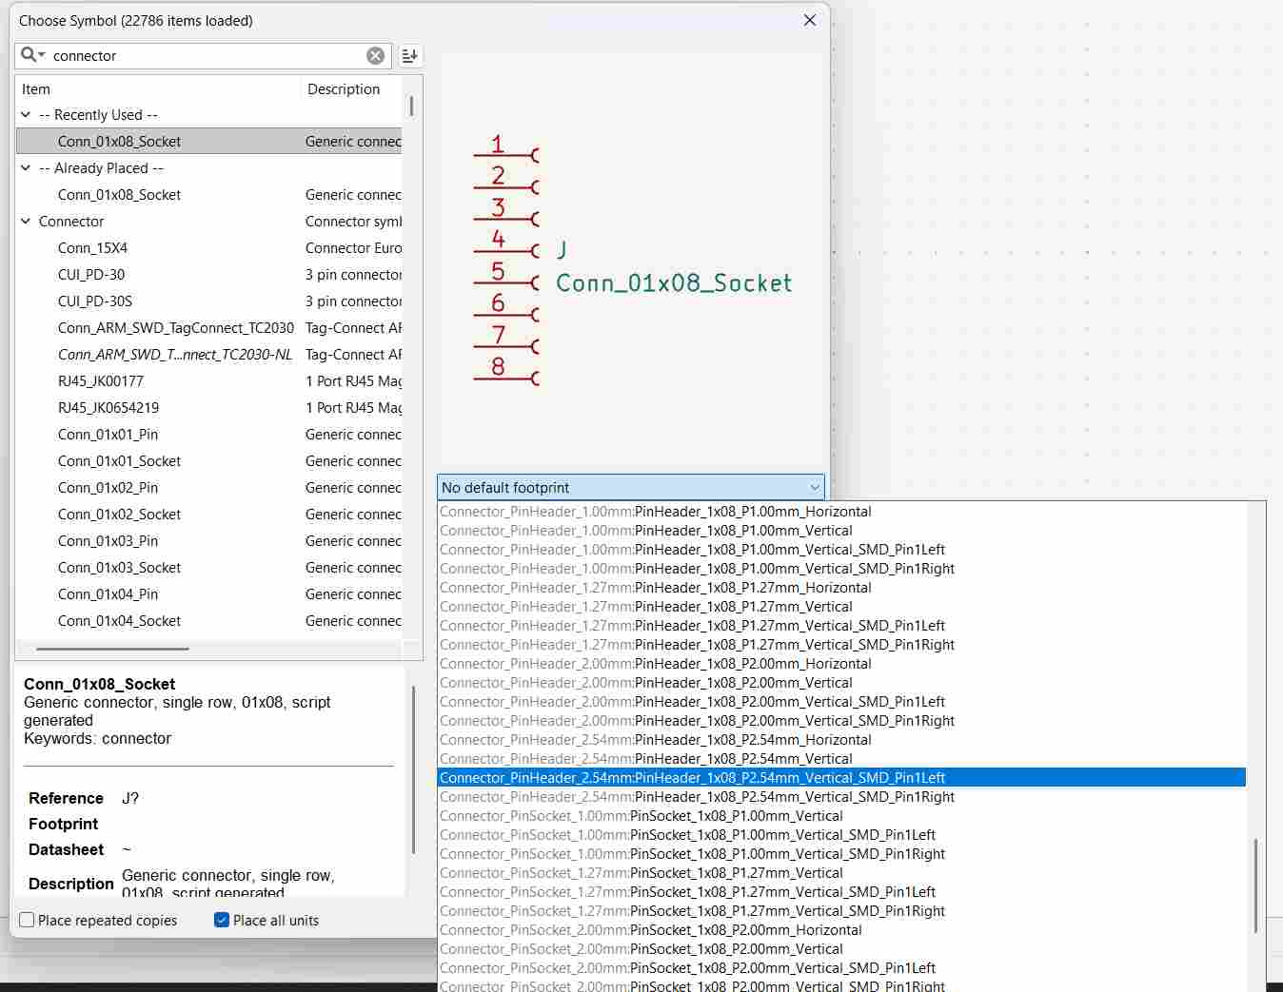Choose PinHeader_1x08_P1.00mm_Horizontal footprint
This screenshot has height=992, width=1283.
(841, 512)
